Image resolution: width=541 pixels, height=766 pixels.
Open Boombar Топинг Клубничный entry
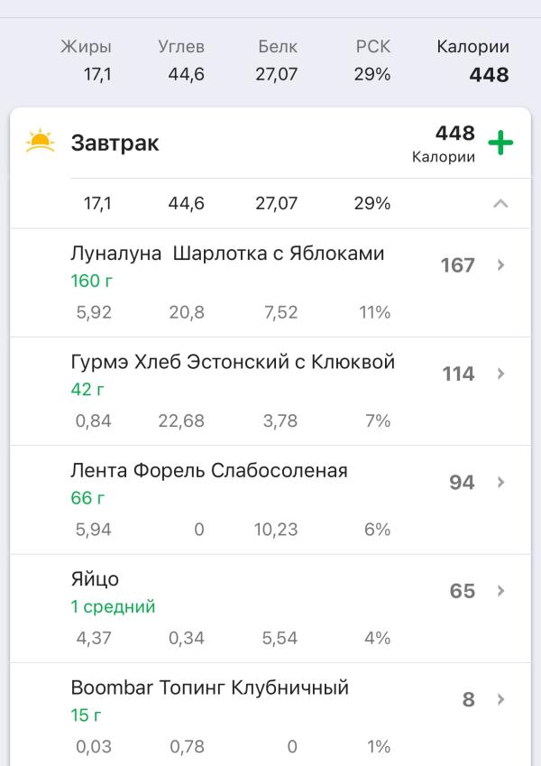270,715
